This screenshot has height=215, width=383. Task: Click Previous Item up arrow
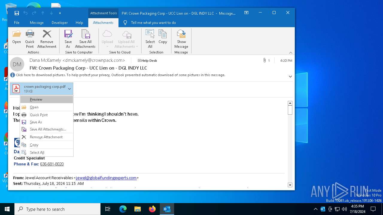point(43,13)
